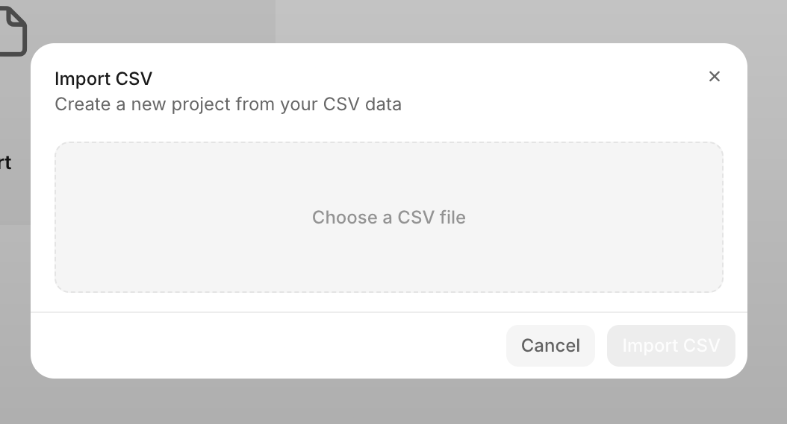787x424 pixels.
Task: Click the "Import CSV" dialog heading
Action: (x=104, y=79)
